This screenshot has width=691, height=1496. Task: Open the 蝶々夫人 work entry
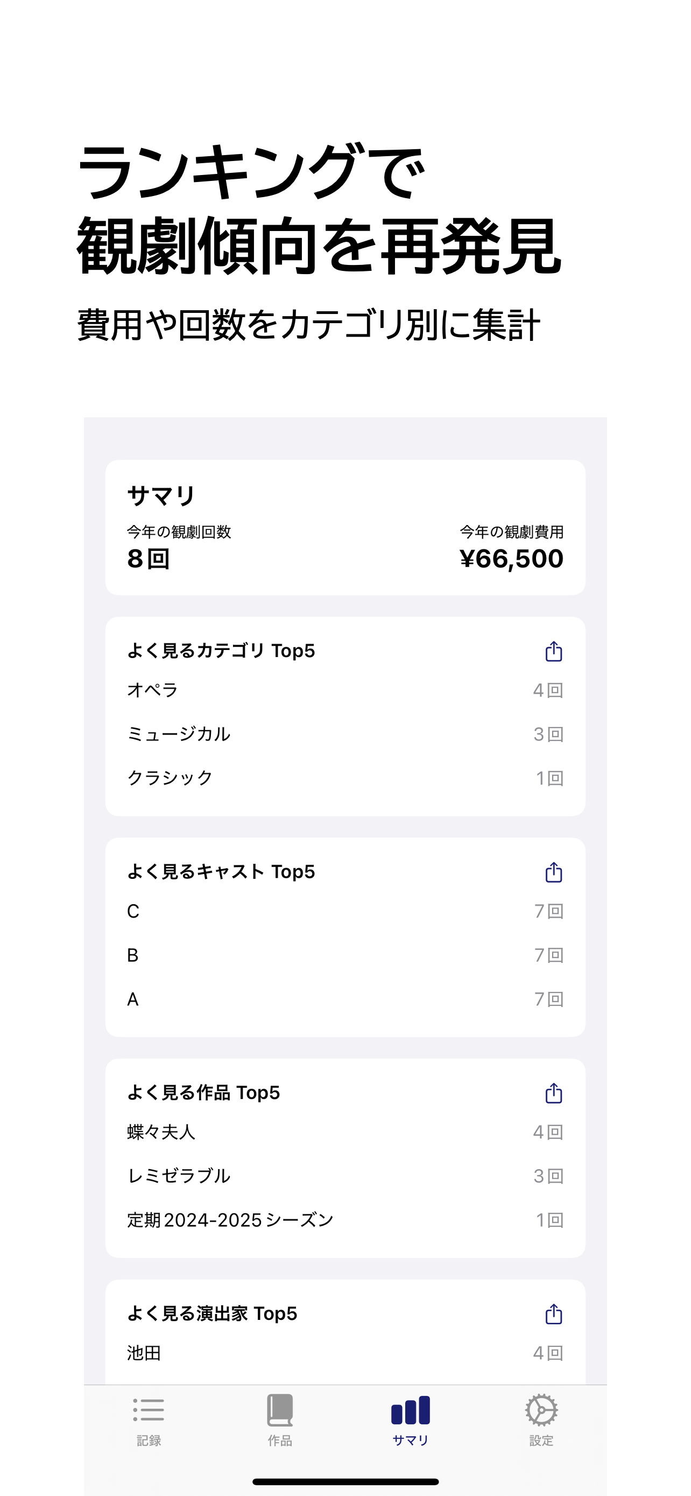point(344,1132)
